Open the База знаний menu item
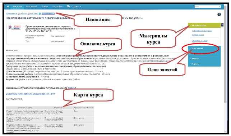The height and width of the screenshot is (136, 231). (31, 6)
